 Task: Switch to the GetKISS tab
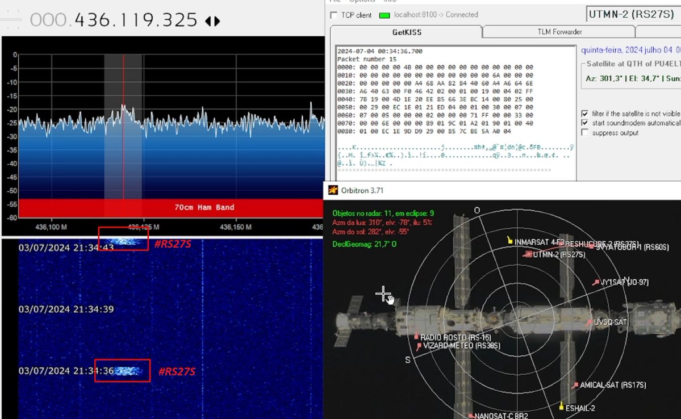click(x=406, y=32)
